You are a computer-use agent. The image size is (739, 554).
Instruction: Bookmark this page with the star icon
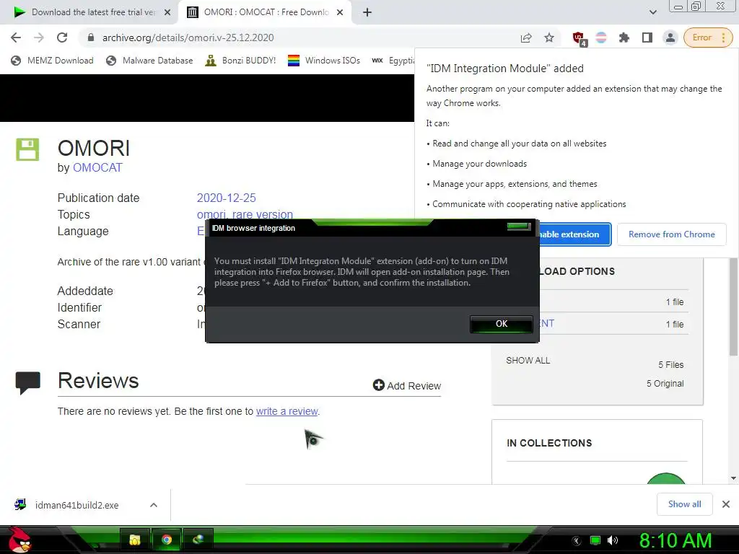pyautogui.click(x=549, y=38)
